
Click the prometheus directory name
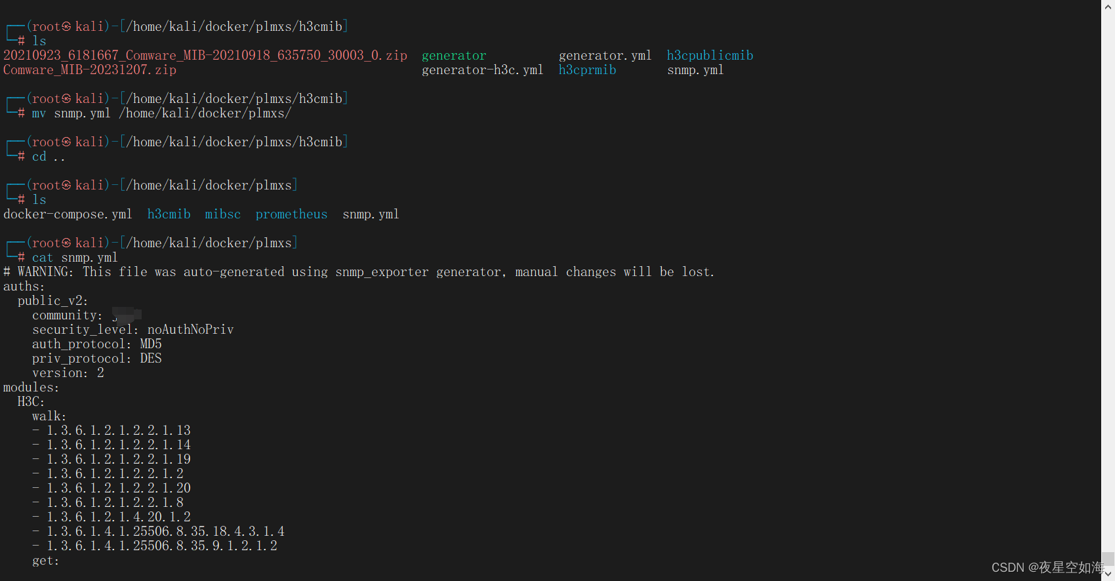point(291,214)
